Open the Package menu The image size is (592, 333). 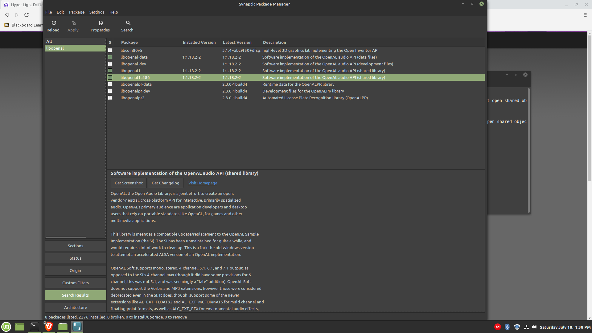76,12
